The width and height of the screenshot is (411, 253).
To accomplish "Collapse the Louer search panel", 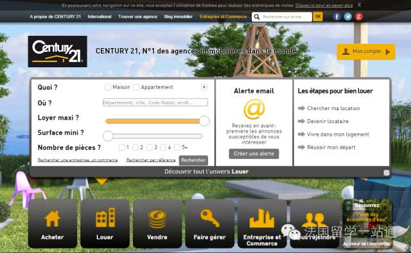I will pyautogui.click(x=387, y=172).
